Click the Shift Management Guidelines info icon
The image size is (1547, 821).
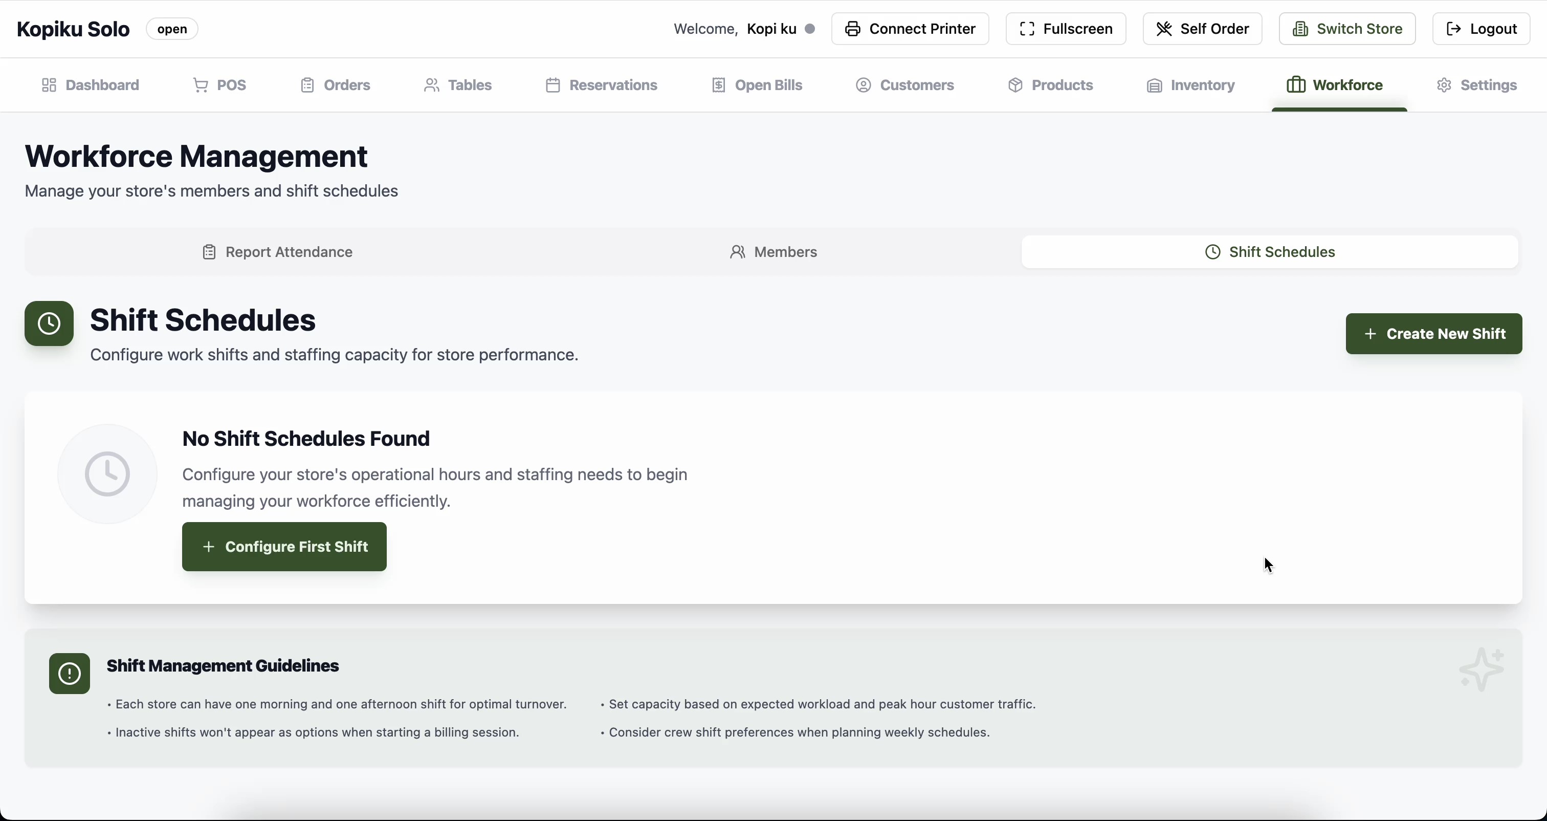pyautogui.click(x=69, y=673)
